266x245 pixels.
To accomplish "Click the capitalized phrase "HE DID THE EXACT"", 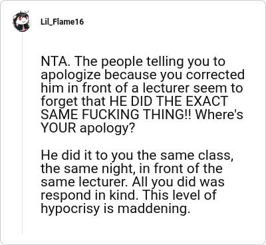I will [x=169, y=101].
